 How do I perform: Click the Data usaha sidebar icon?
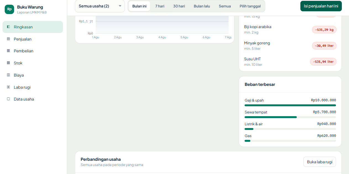pyautogui.click(x=8, y=99)
